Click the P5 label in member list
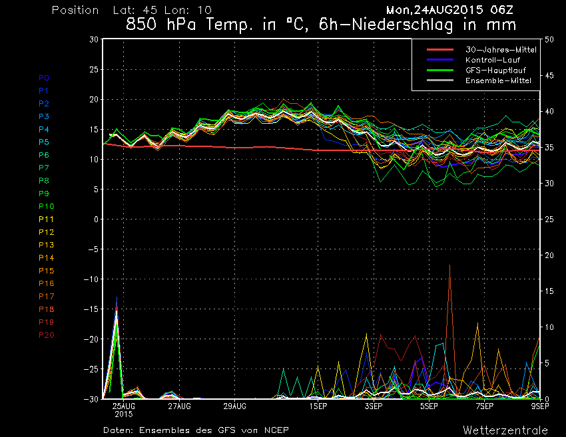566x437 pixels. pyautogui.click(x=44, y=142)
